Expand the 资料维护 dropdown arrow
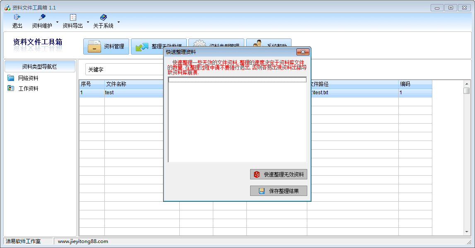 [x=57, y=22]
